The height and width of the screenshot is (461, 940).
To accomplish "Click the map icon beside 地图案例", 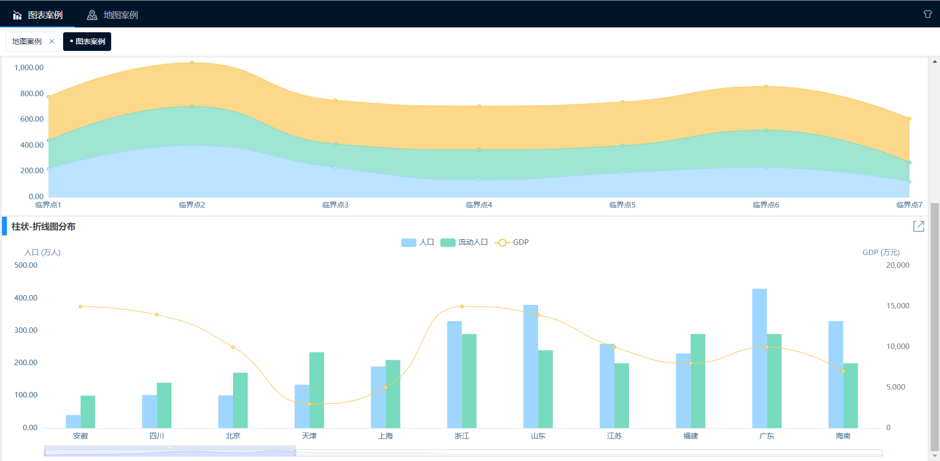I will pos(92,15).
